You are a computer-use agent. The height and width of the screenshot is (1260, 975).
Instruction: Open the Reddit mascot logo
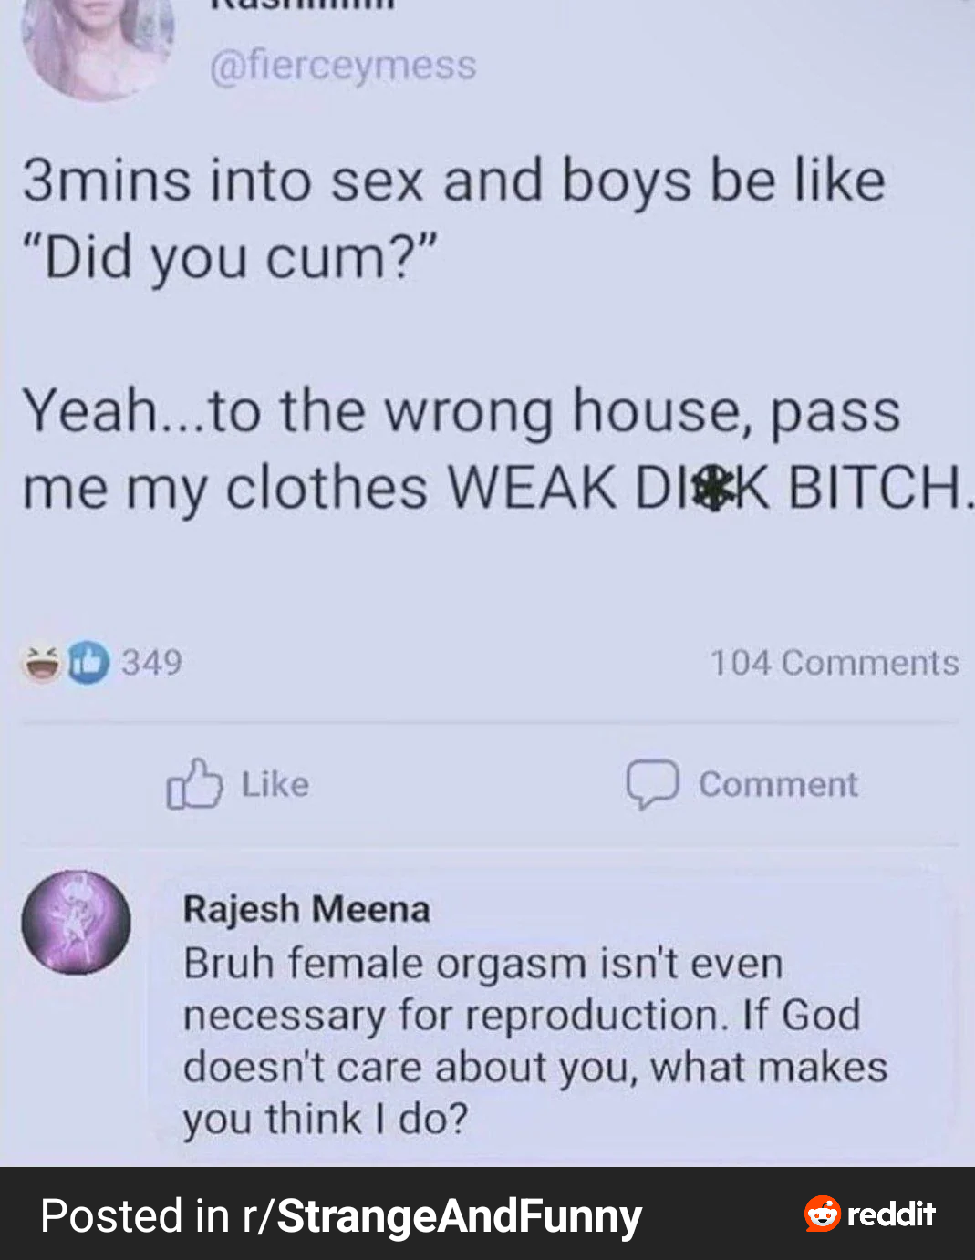pos(822,1214)
